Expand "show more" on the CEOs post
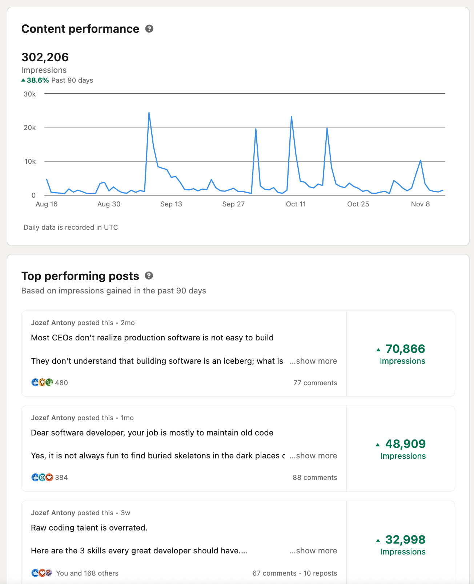The height and width of the screenshot is (584, 474). tap(313, 361)
